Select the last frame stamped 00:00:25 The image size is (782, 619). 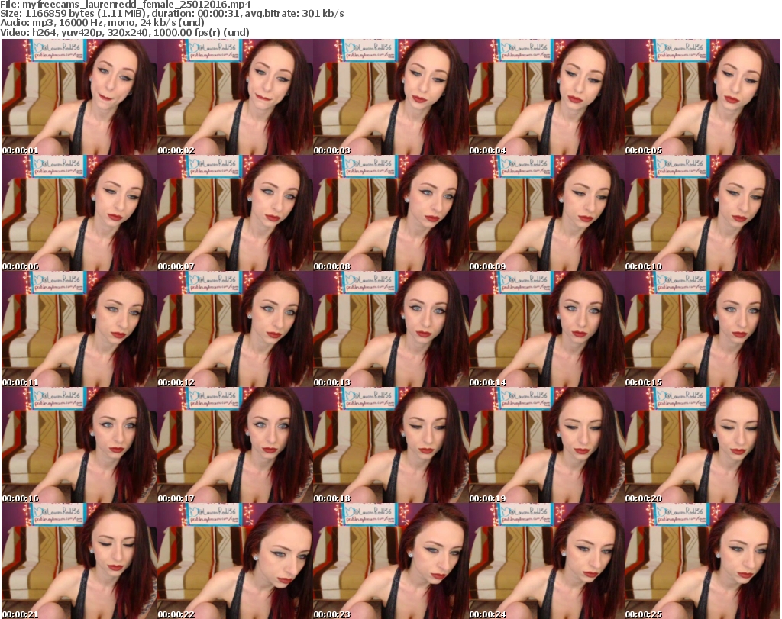(703, 561)
